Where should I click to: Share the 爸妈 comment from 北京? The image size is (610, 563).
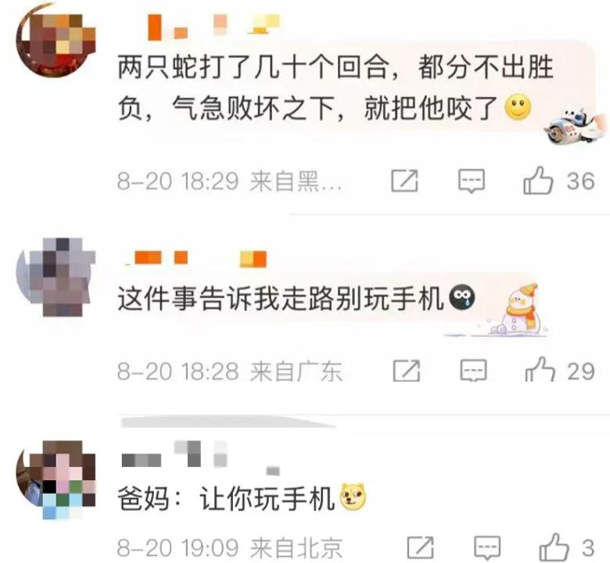(x=420, y=547)
